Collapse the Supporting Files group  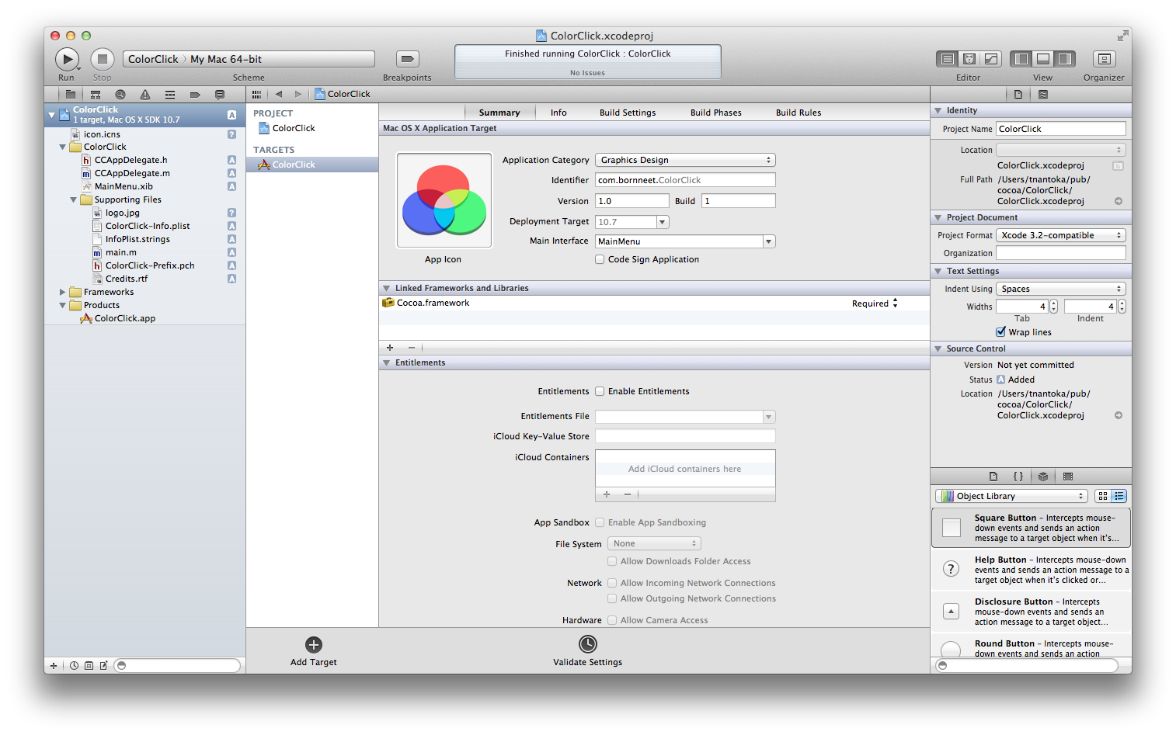tap(74, 199)
